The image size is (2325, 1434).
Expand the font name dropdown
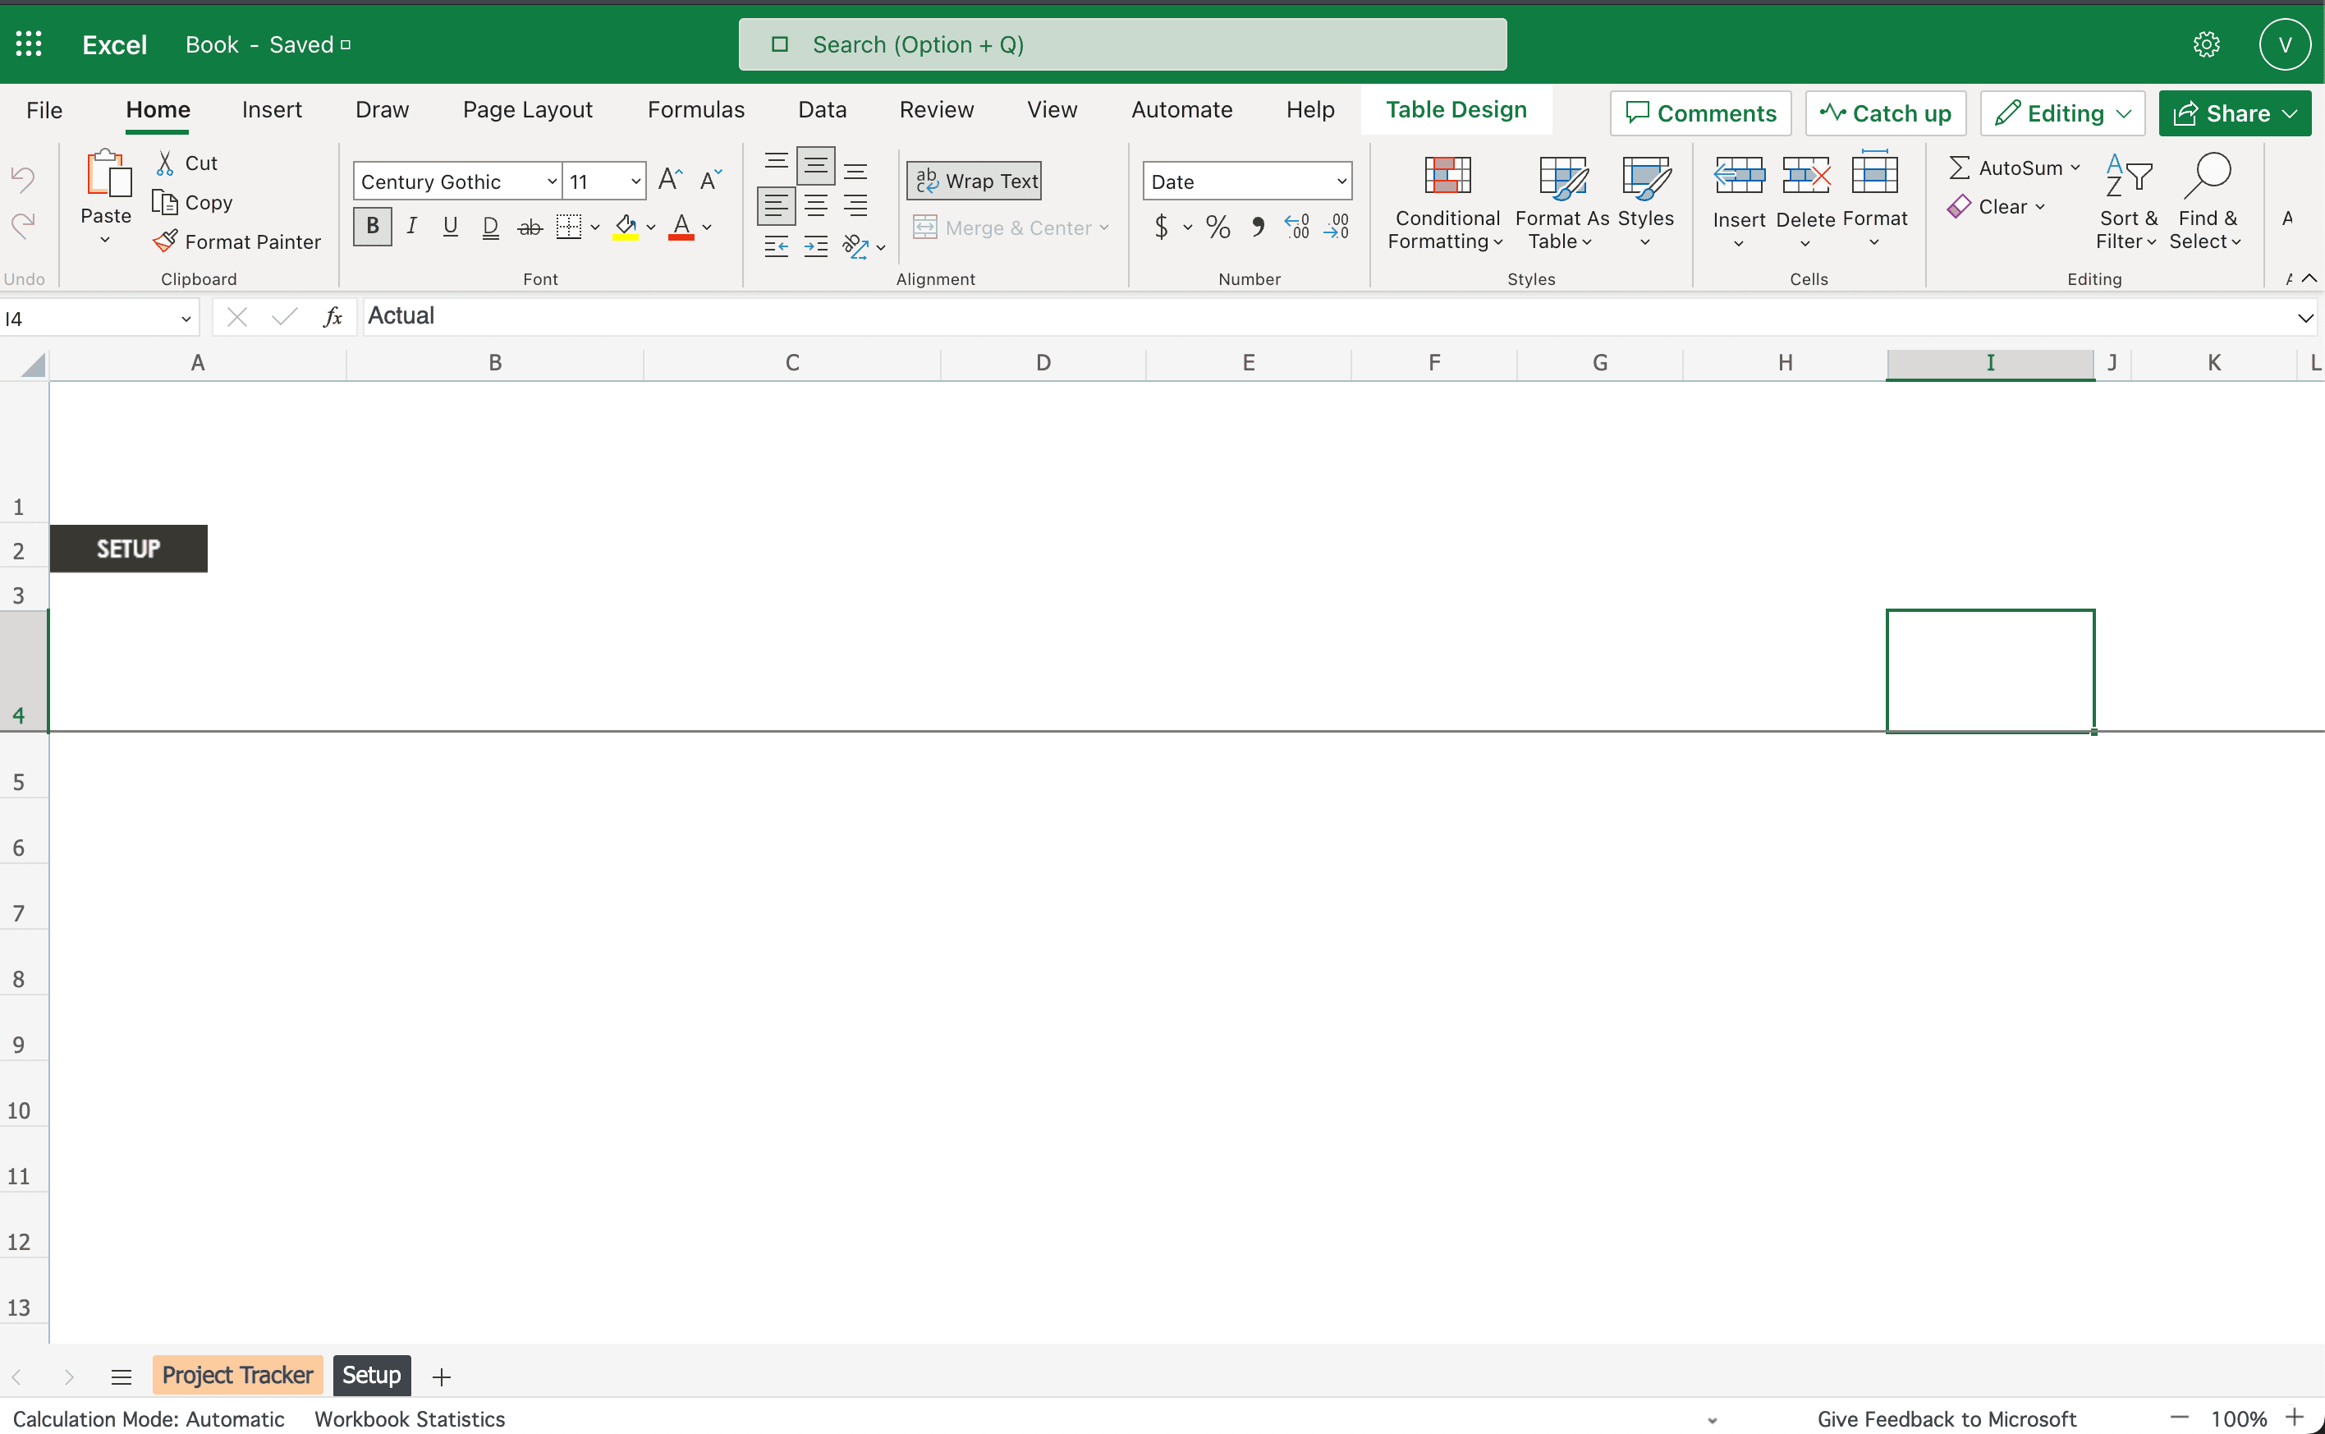point(552,182)
